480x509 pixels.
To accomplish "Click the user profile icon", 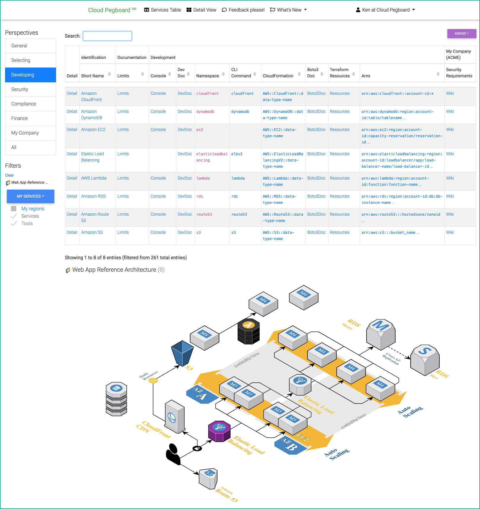I will coord(358,10).
